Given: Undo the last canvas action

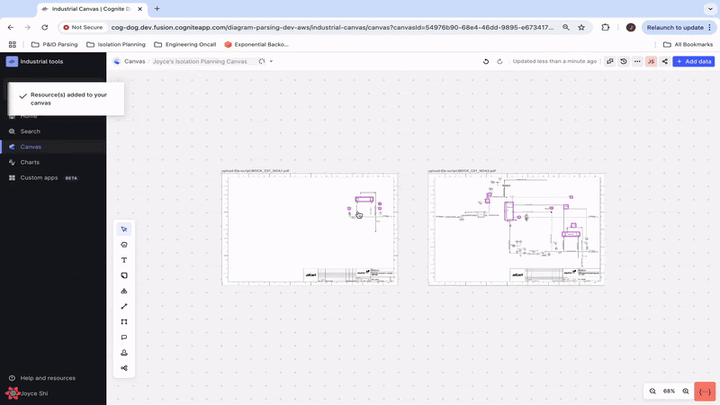Looking at the screenshot, I should pos(486,61).
